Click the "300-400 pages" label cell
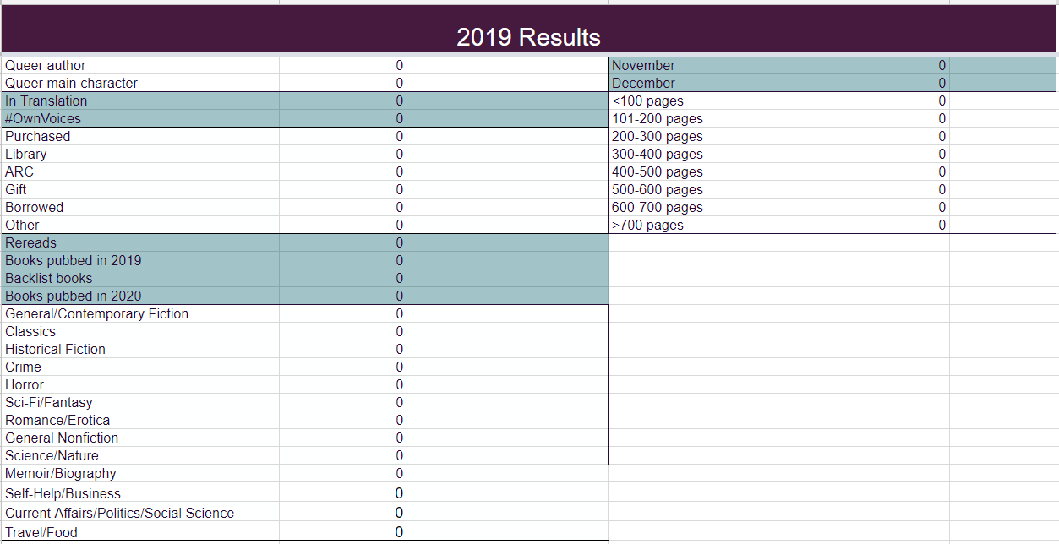The width and height of the screenshot is (1059, 544). [x=726, y=154]
